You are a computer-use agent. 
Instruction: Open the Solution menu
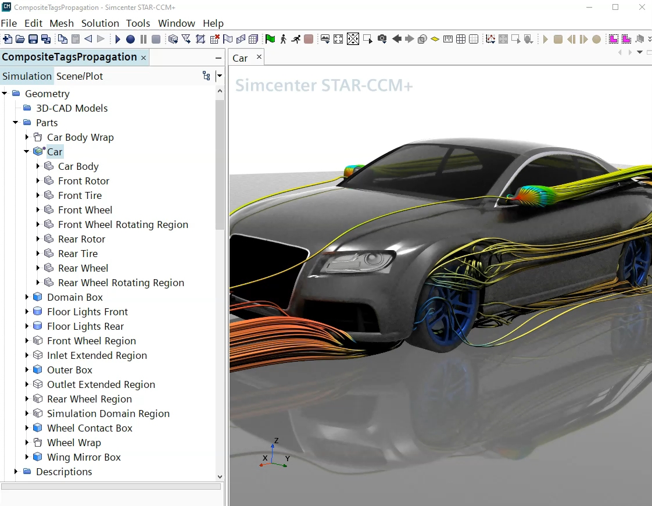coord(100,23)
